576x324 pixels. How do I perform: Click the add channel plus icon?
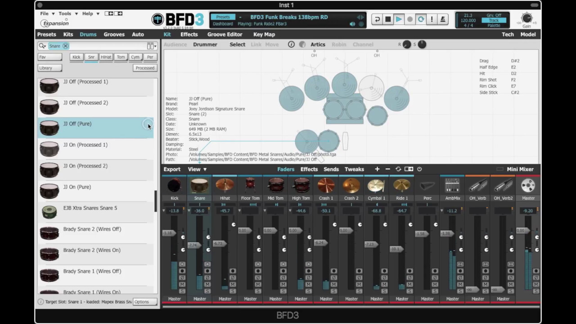tap(377, 169)
